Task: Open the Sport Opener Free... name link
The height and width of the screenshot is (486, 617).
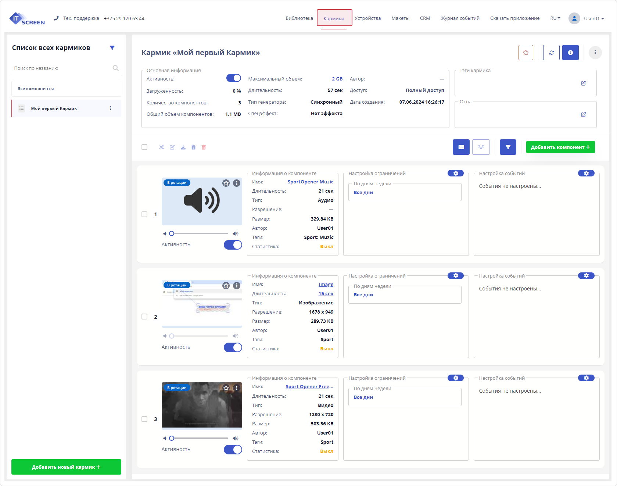Action: coord(309,386)
